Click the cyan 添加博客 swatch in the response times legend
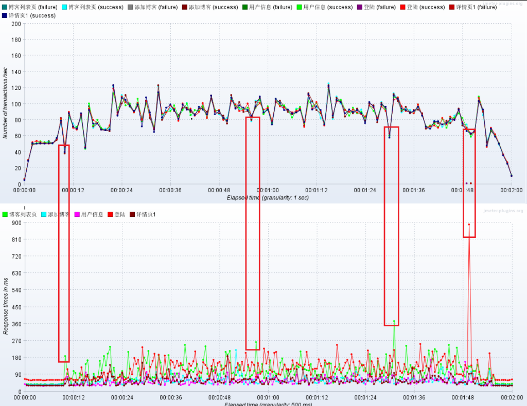Image resolution: width=527 pixels, height=406 pixels. point(44,214)
